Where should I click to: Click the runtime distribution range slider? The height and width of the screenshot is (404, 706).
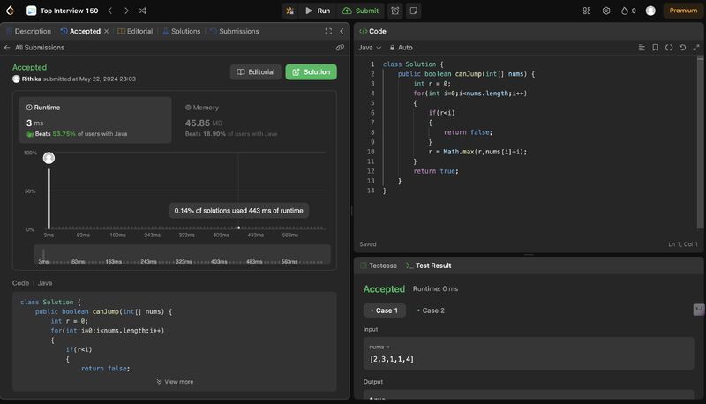coord(182,254)
